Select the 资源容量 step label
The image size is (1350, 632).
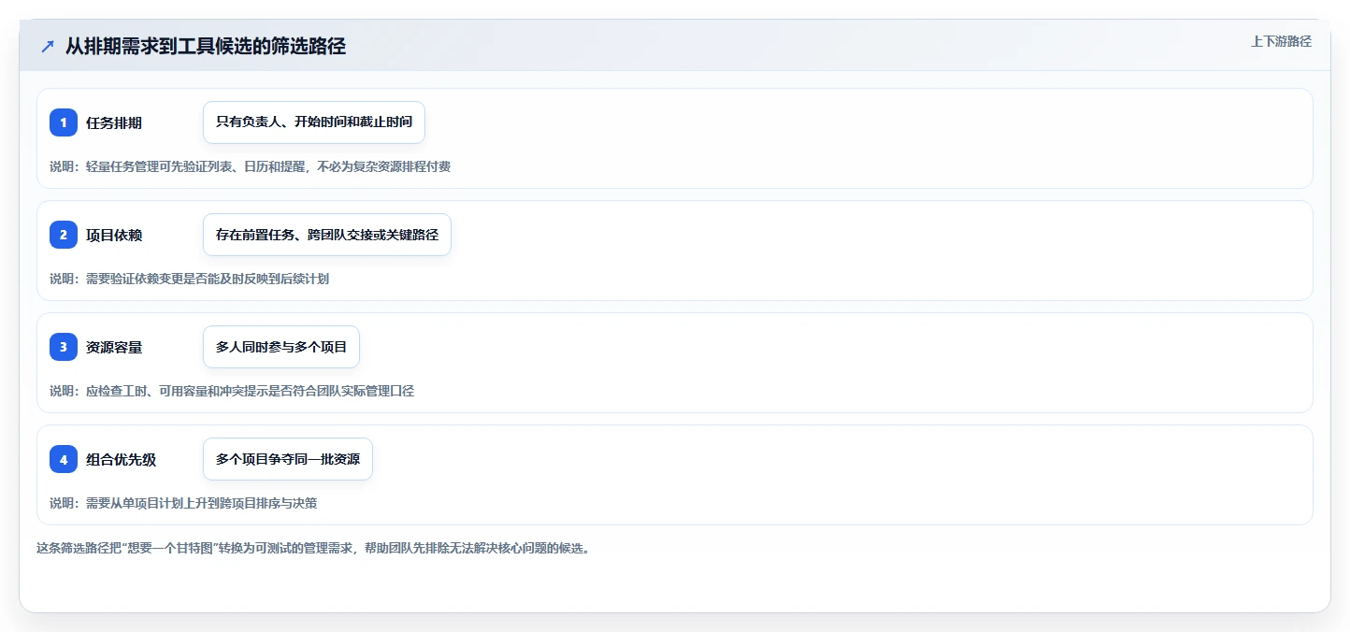pyautogui.click(x=114, y=347)
